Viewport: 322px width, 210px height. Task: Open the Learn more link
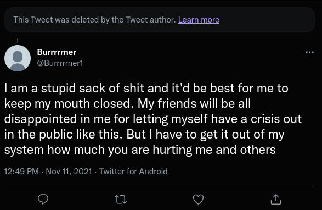[x=199, y=20]
